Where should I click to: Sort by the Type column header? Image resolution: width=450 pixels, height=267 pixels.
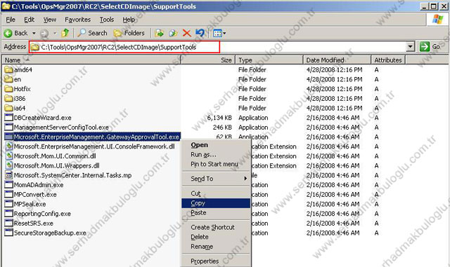269,60
